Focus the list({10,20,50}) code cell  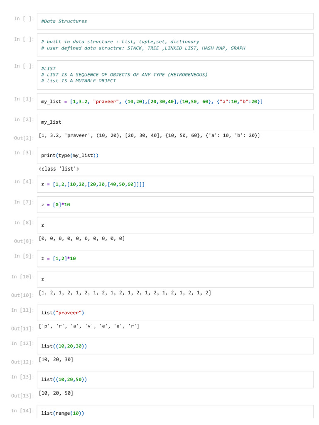point(175,379)
